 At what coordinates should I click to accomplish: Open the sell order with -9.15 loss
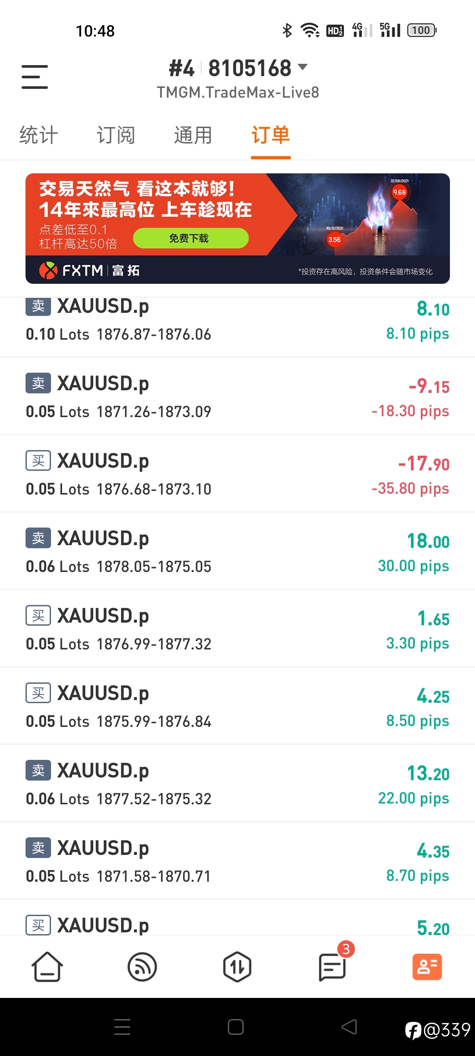click(237, 396)
